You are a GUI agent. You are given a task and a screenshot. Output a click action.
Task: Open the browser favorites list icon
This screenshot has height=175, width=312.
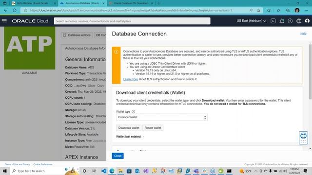(x=278, y=10)
